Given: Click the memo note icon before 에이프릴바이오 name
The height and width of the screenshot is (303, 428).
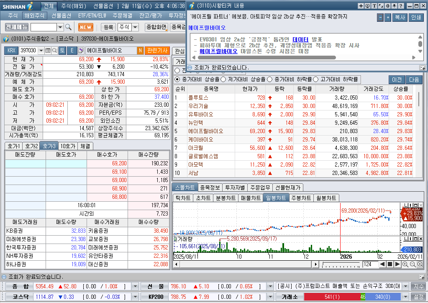Looking at the screenshot, I should [x=81, y=51].
